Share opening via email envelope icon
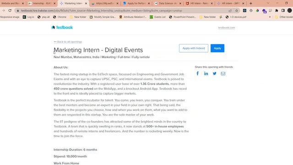 tap(223, 73)
